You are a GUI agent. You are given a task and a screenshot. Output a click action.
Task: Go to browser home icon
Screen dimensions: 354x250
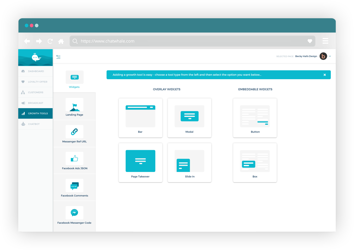tap(61, 41)
